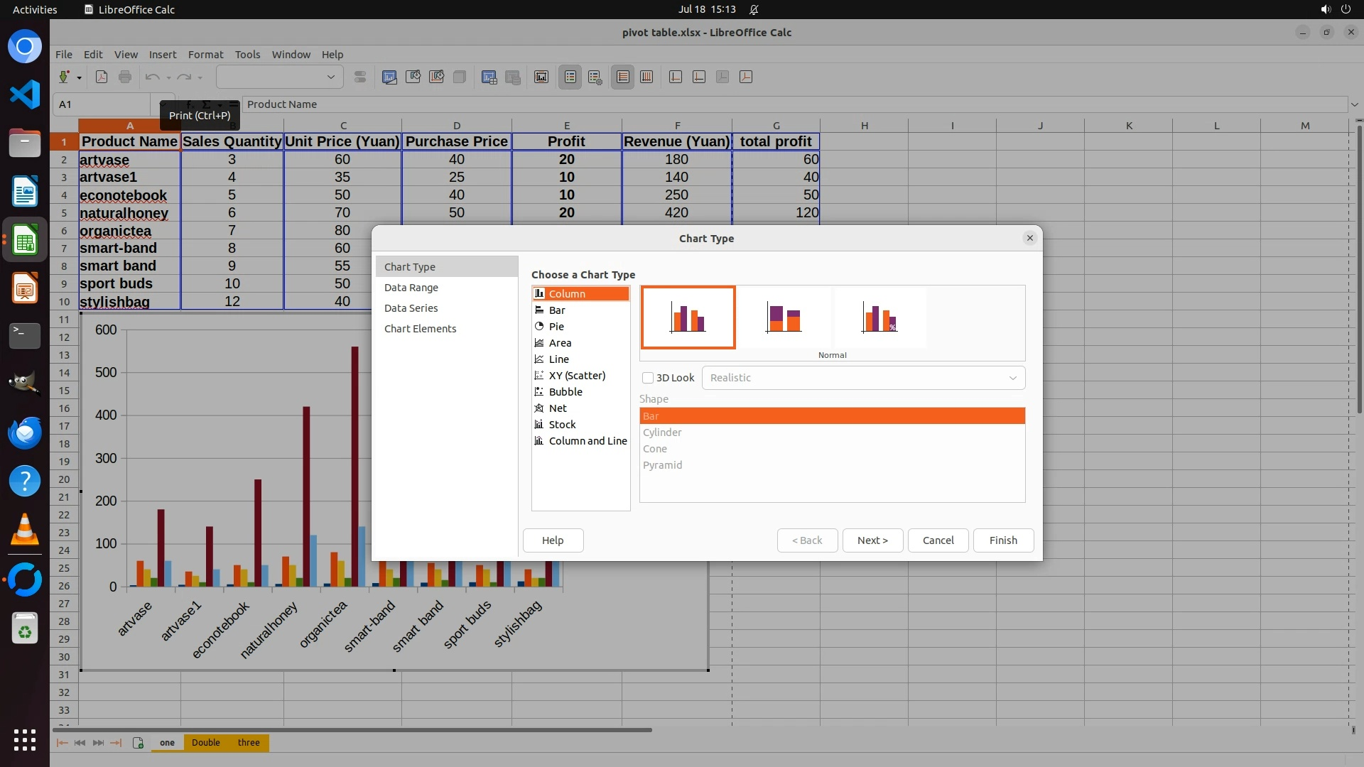Open the Realistic 3D scheme dropdown
The height and width of the screenshot is (767, 1364).
coord(863,378)
